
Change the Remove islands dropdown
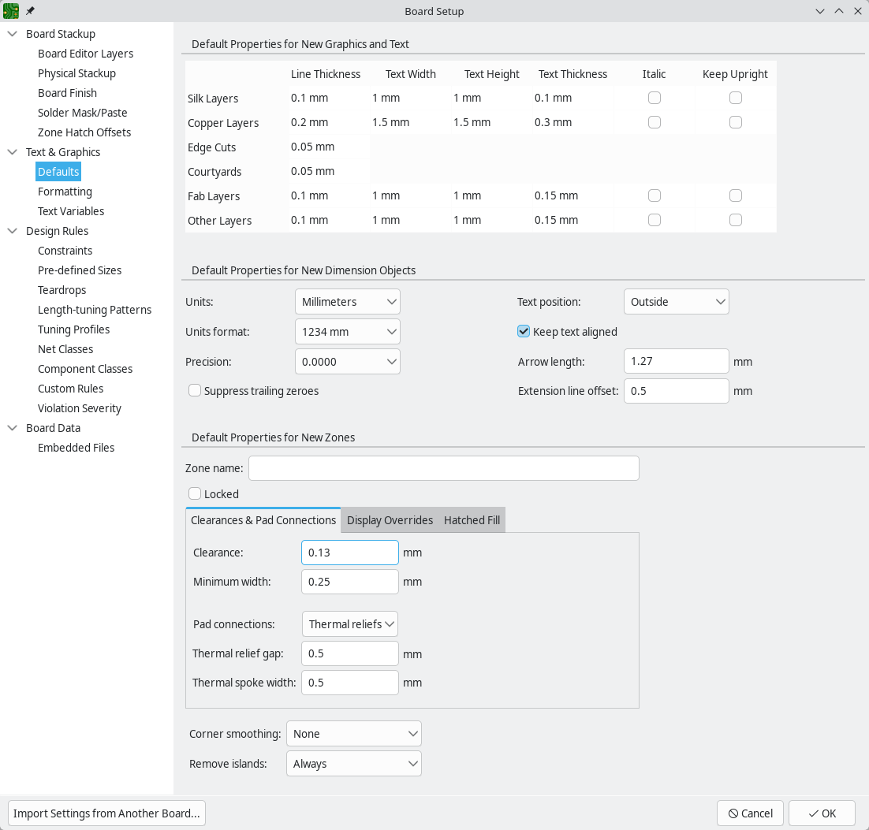coord(353,763)
